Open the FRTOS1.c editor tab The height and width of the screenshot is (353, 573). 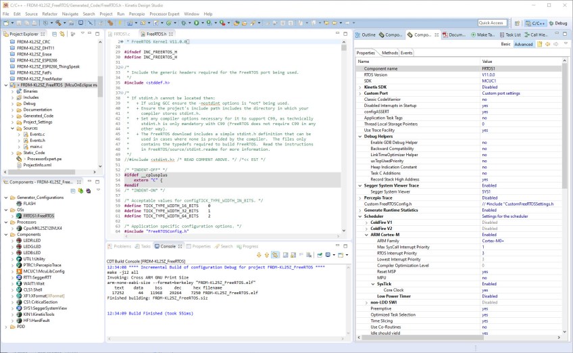coord(122,34)
